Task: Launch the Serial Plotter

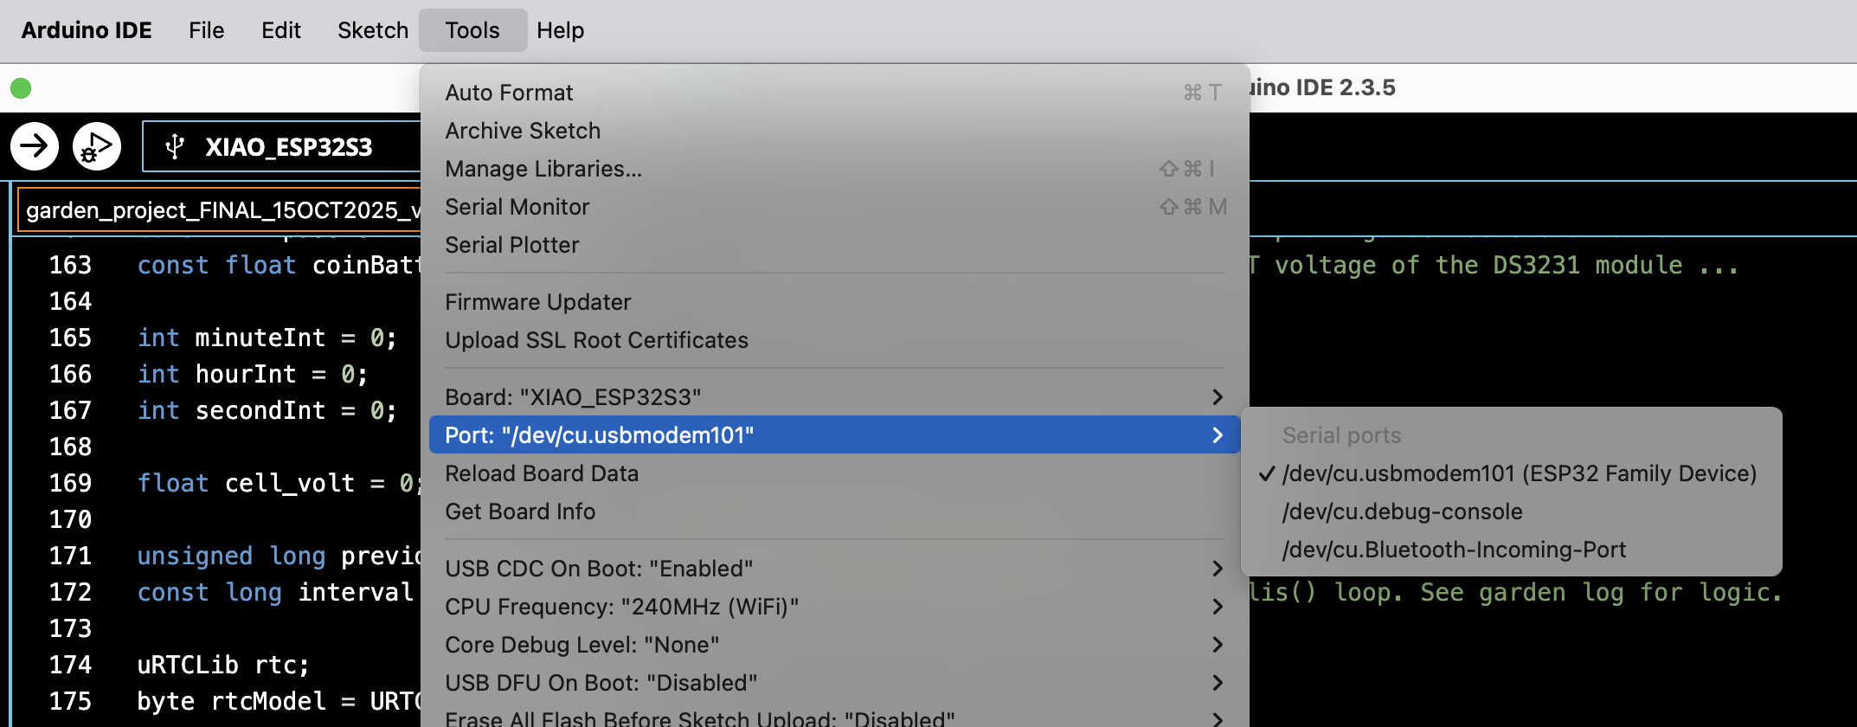Action: point(511,245)
